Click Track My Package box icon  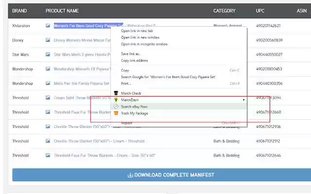(116, 113)
